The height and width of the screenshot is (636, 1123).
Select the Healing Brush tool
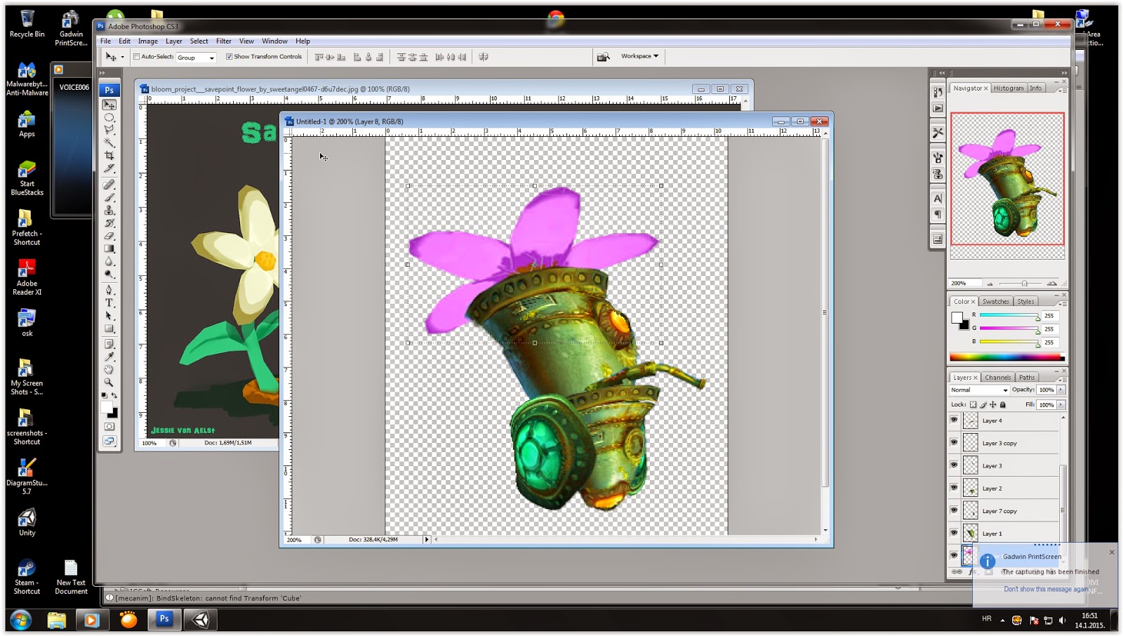click(109, 185)
